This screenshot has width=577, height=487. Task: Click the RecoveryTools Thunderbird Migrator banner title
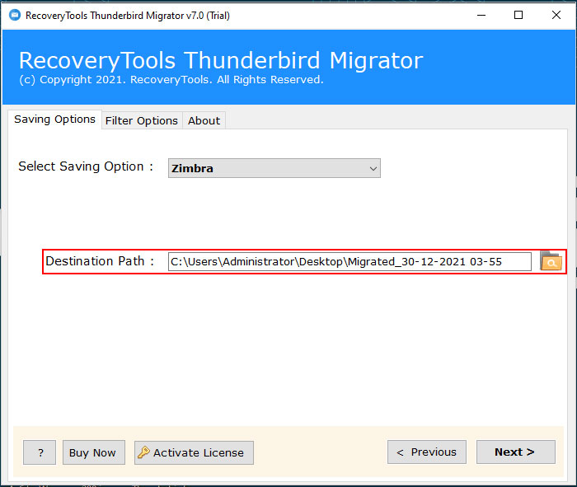coord(221,60)
